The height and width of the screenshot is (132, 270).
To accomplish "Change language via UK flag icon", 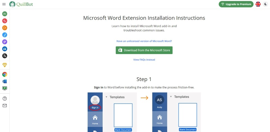I will [258, 4].
